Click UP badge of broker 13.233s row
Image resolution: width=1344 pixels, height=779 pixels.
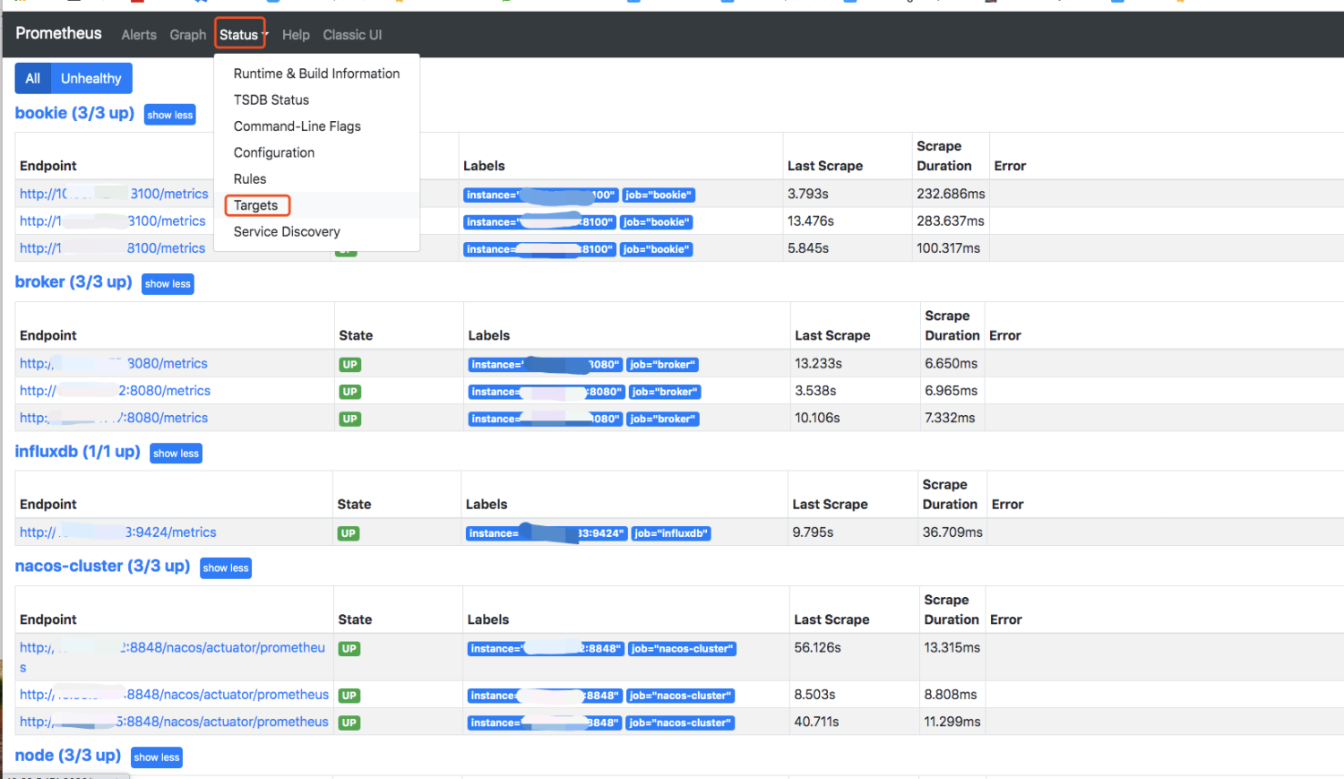click(349, 365)
